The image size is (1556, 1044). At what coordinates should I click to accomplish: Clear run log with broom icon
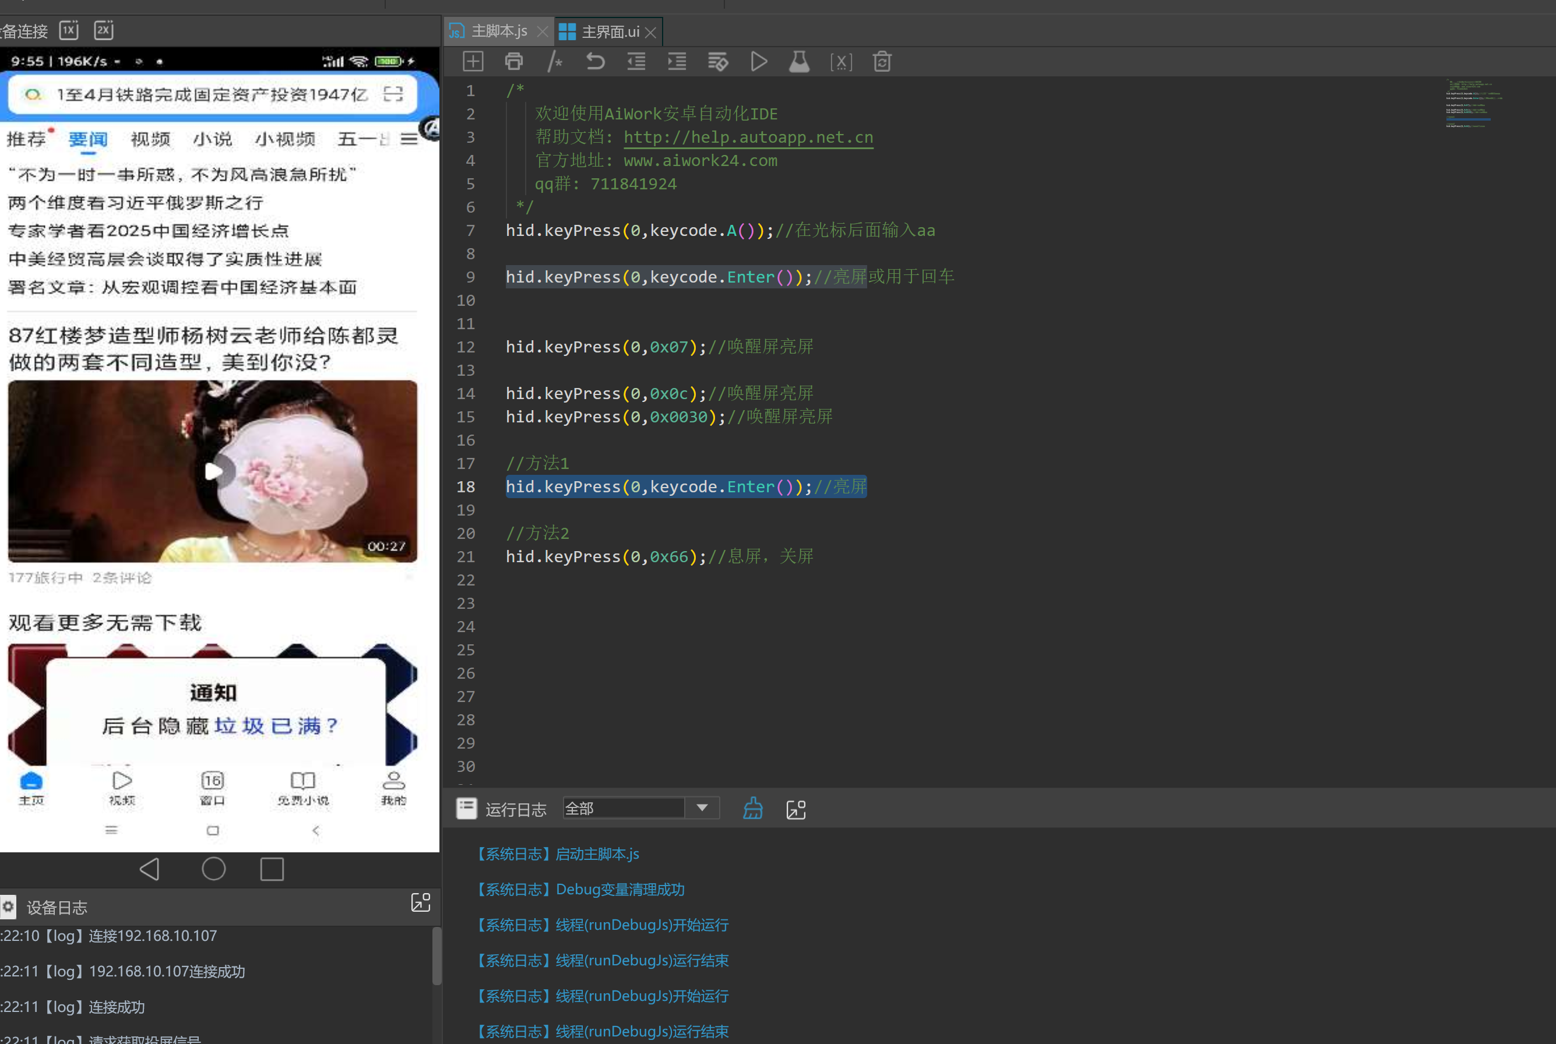coord(753,808)
